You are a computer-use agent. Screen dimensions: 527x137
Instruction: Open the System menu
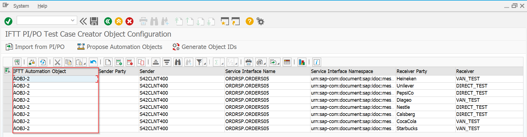21,6
